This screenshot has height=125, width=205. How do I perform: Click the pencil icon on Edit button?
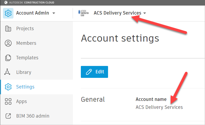(89, 72)
